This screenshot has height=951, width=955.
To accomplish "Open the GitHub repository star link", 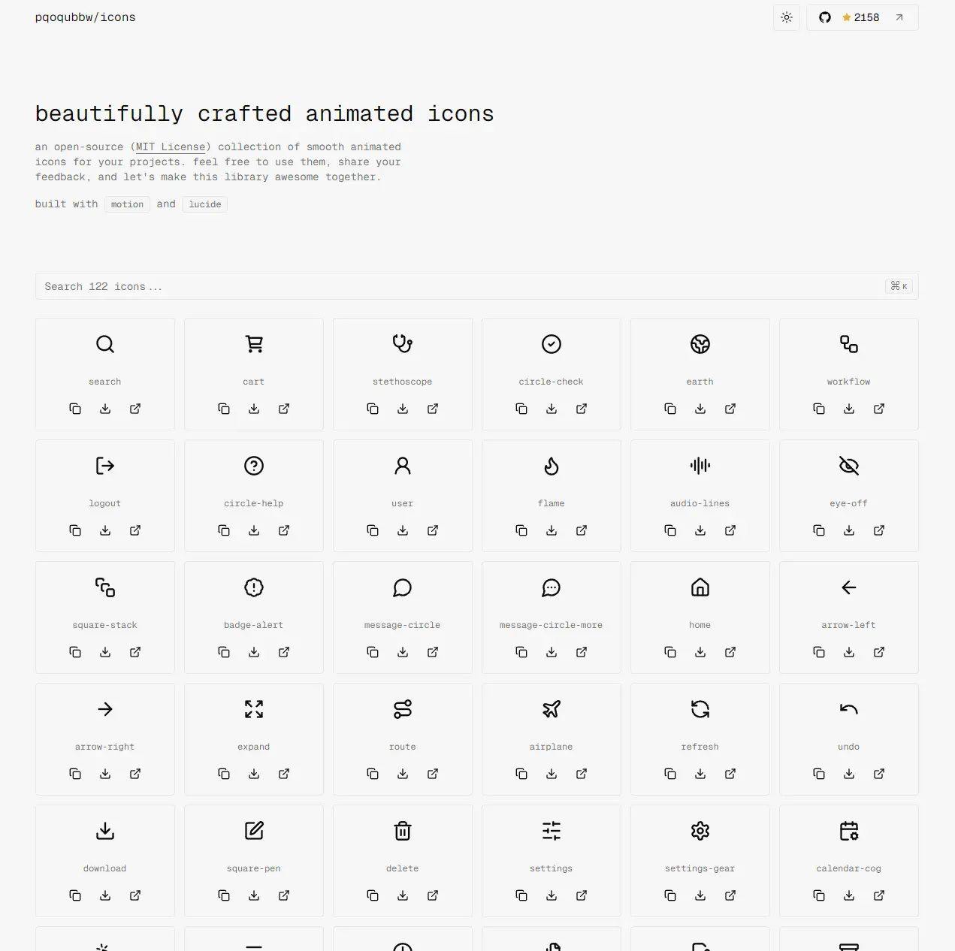I will click(x=862, y=17).
